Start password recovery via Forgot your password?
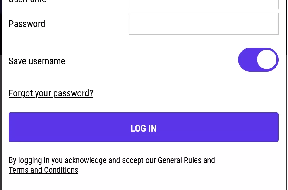Image resolution: width=288 pixels, height=190 pixels. (x=51, y=93)
